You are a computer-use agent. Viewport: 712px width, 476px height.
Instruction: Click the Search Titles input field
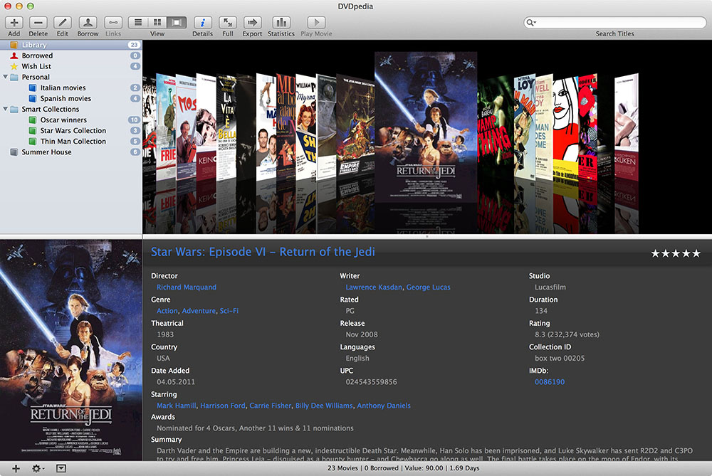tap(615, 23)
